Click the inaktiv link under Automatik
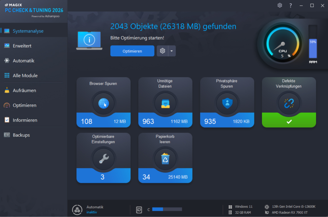This screenshot has width=328, height=217. [92, 212]
